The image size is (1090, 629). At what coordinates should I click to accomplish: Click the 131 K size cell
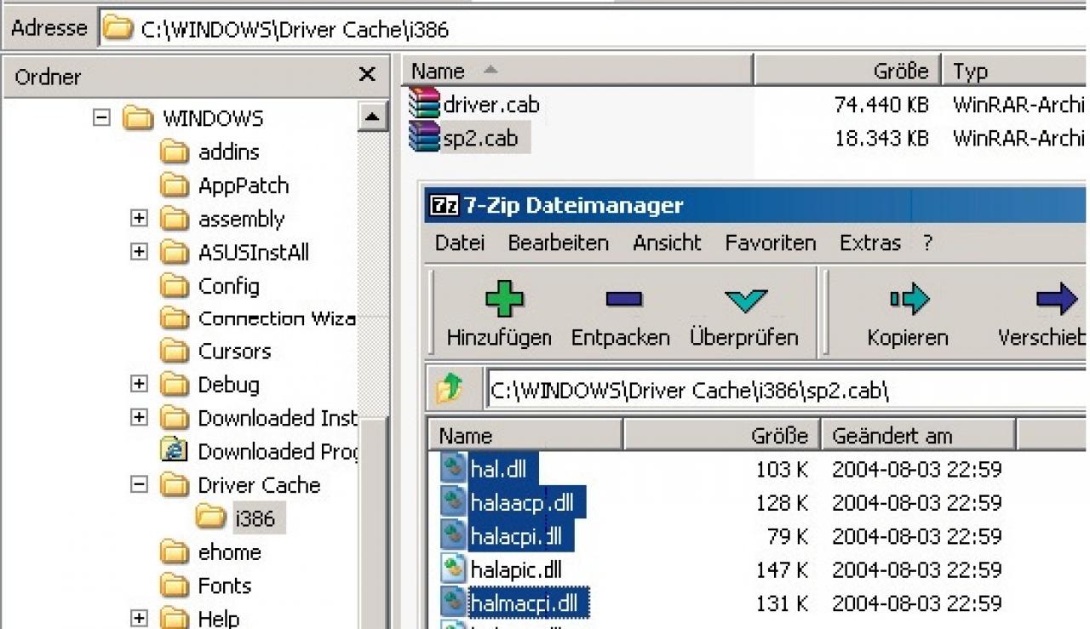[x=782, y=603]
